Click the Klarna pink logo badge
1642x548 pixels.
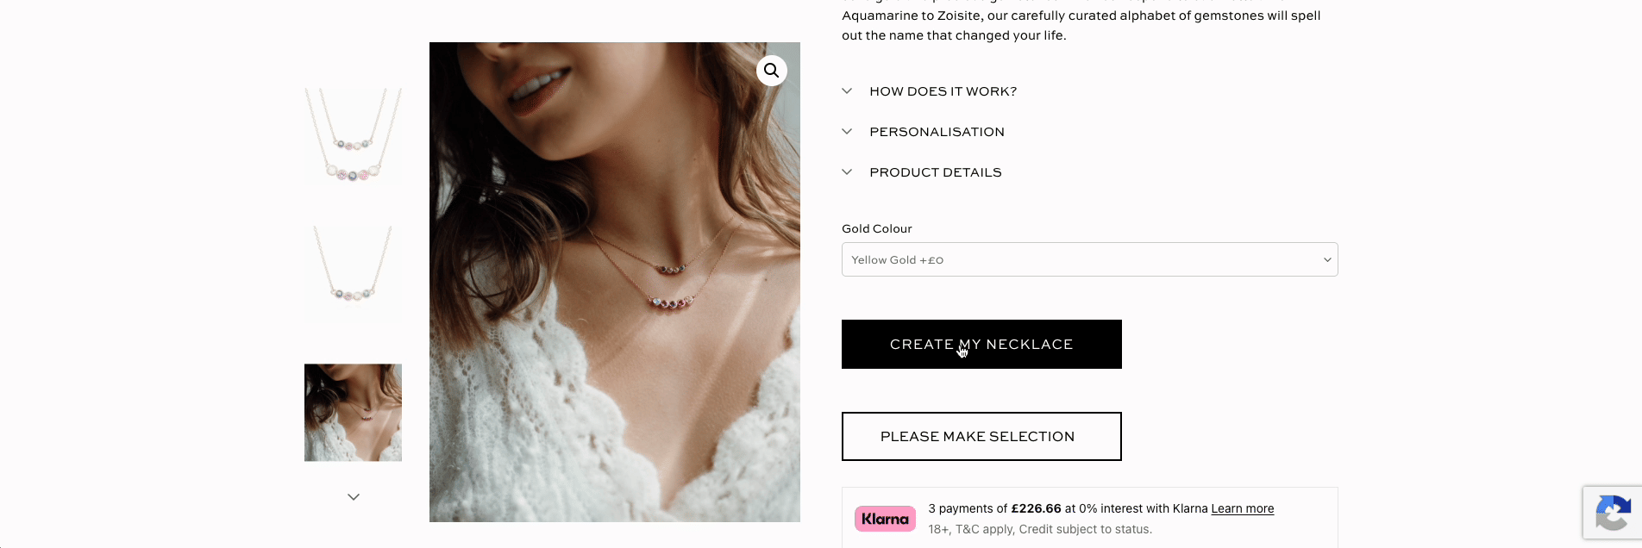(885, 519)
